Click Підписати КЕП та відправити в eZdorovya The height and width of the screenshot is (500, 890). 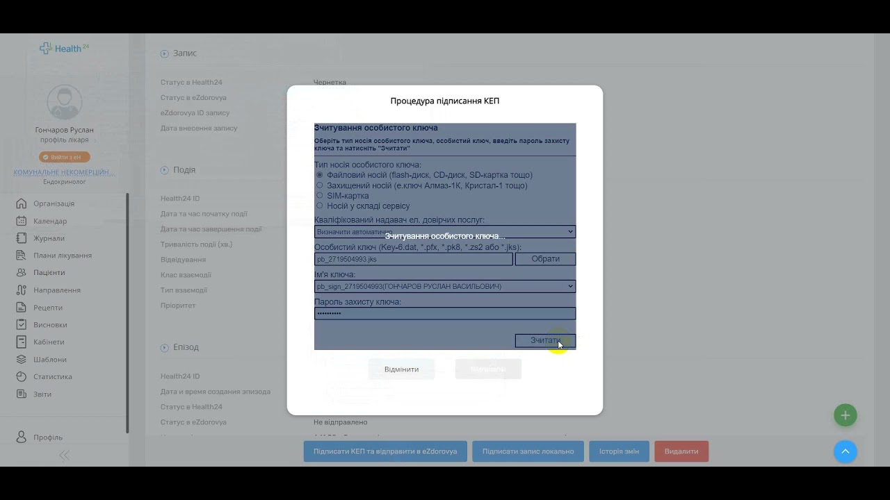pos(385,451)
